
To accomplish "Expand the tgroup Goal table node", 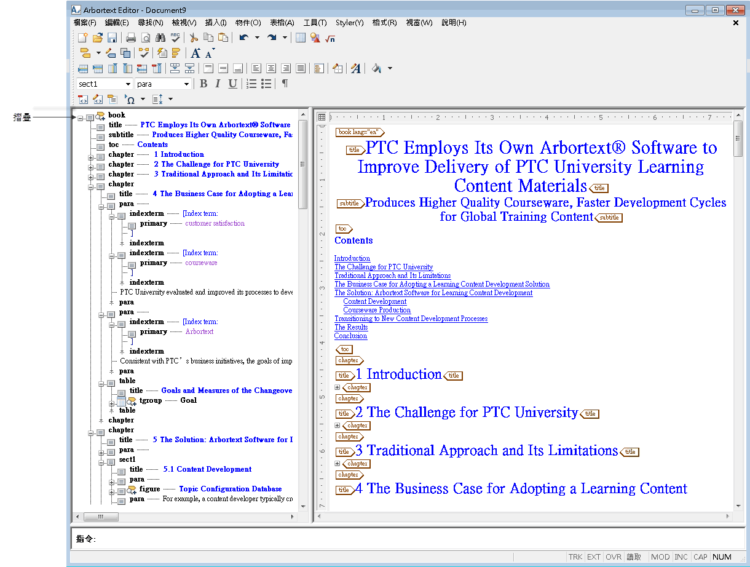I will coord(112,403).
